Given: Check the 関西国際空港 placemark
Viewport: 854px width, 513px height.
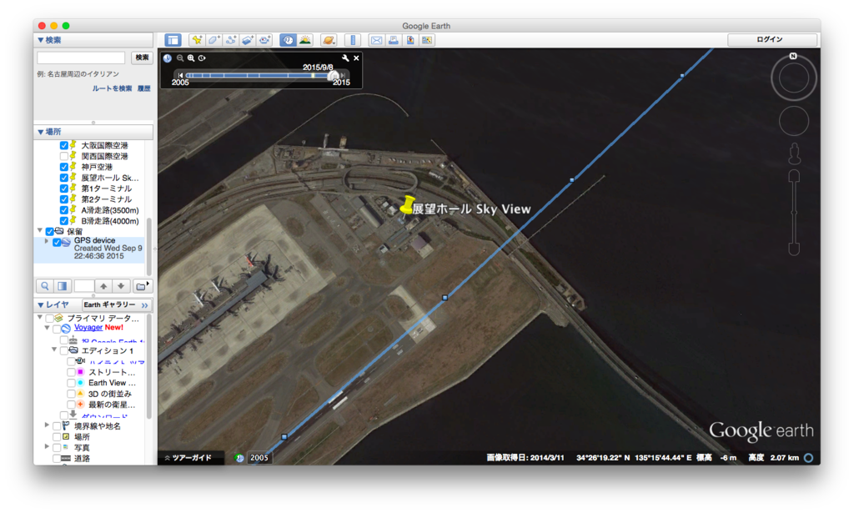Looking at the screenshot, I should pyautogui.click(x=63, y=156).
